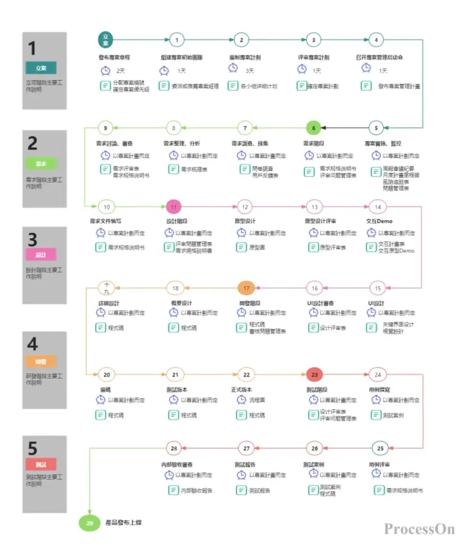Click the document icon next to 需求梳理表
The width and height of the screenshot is (474, 557).
coord(174,169)
